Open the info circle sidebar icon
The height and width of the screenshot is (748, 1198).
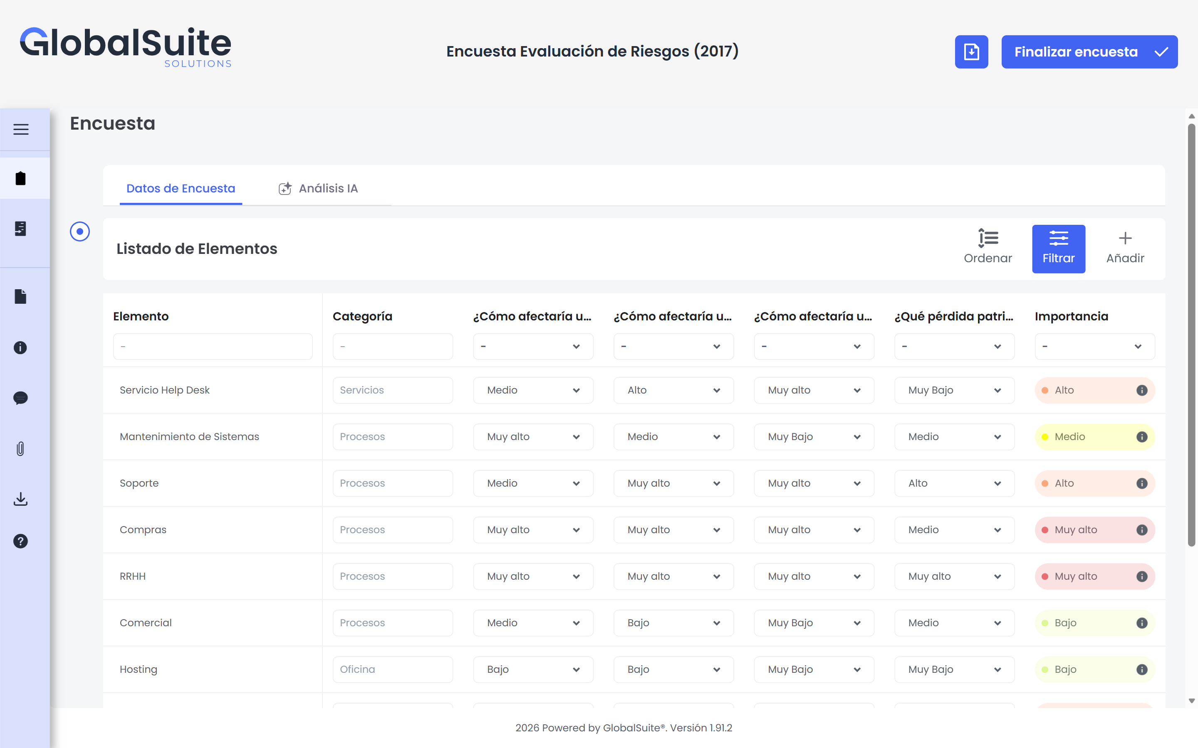coord(20,347)
